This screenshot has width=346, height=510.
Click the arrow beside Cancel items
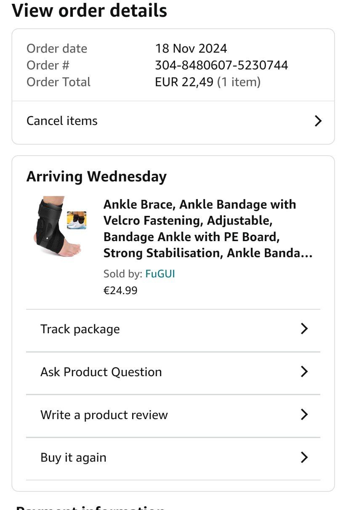[318, 121]
